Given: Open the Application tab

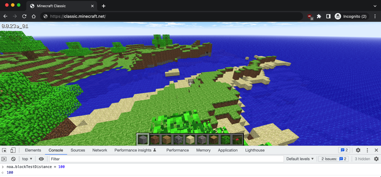Looking at the screenshot, I should [228, 150].
